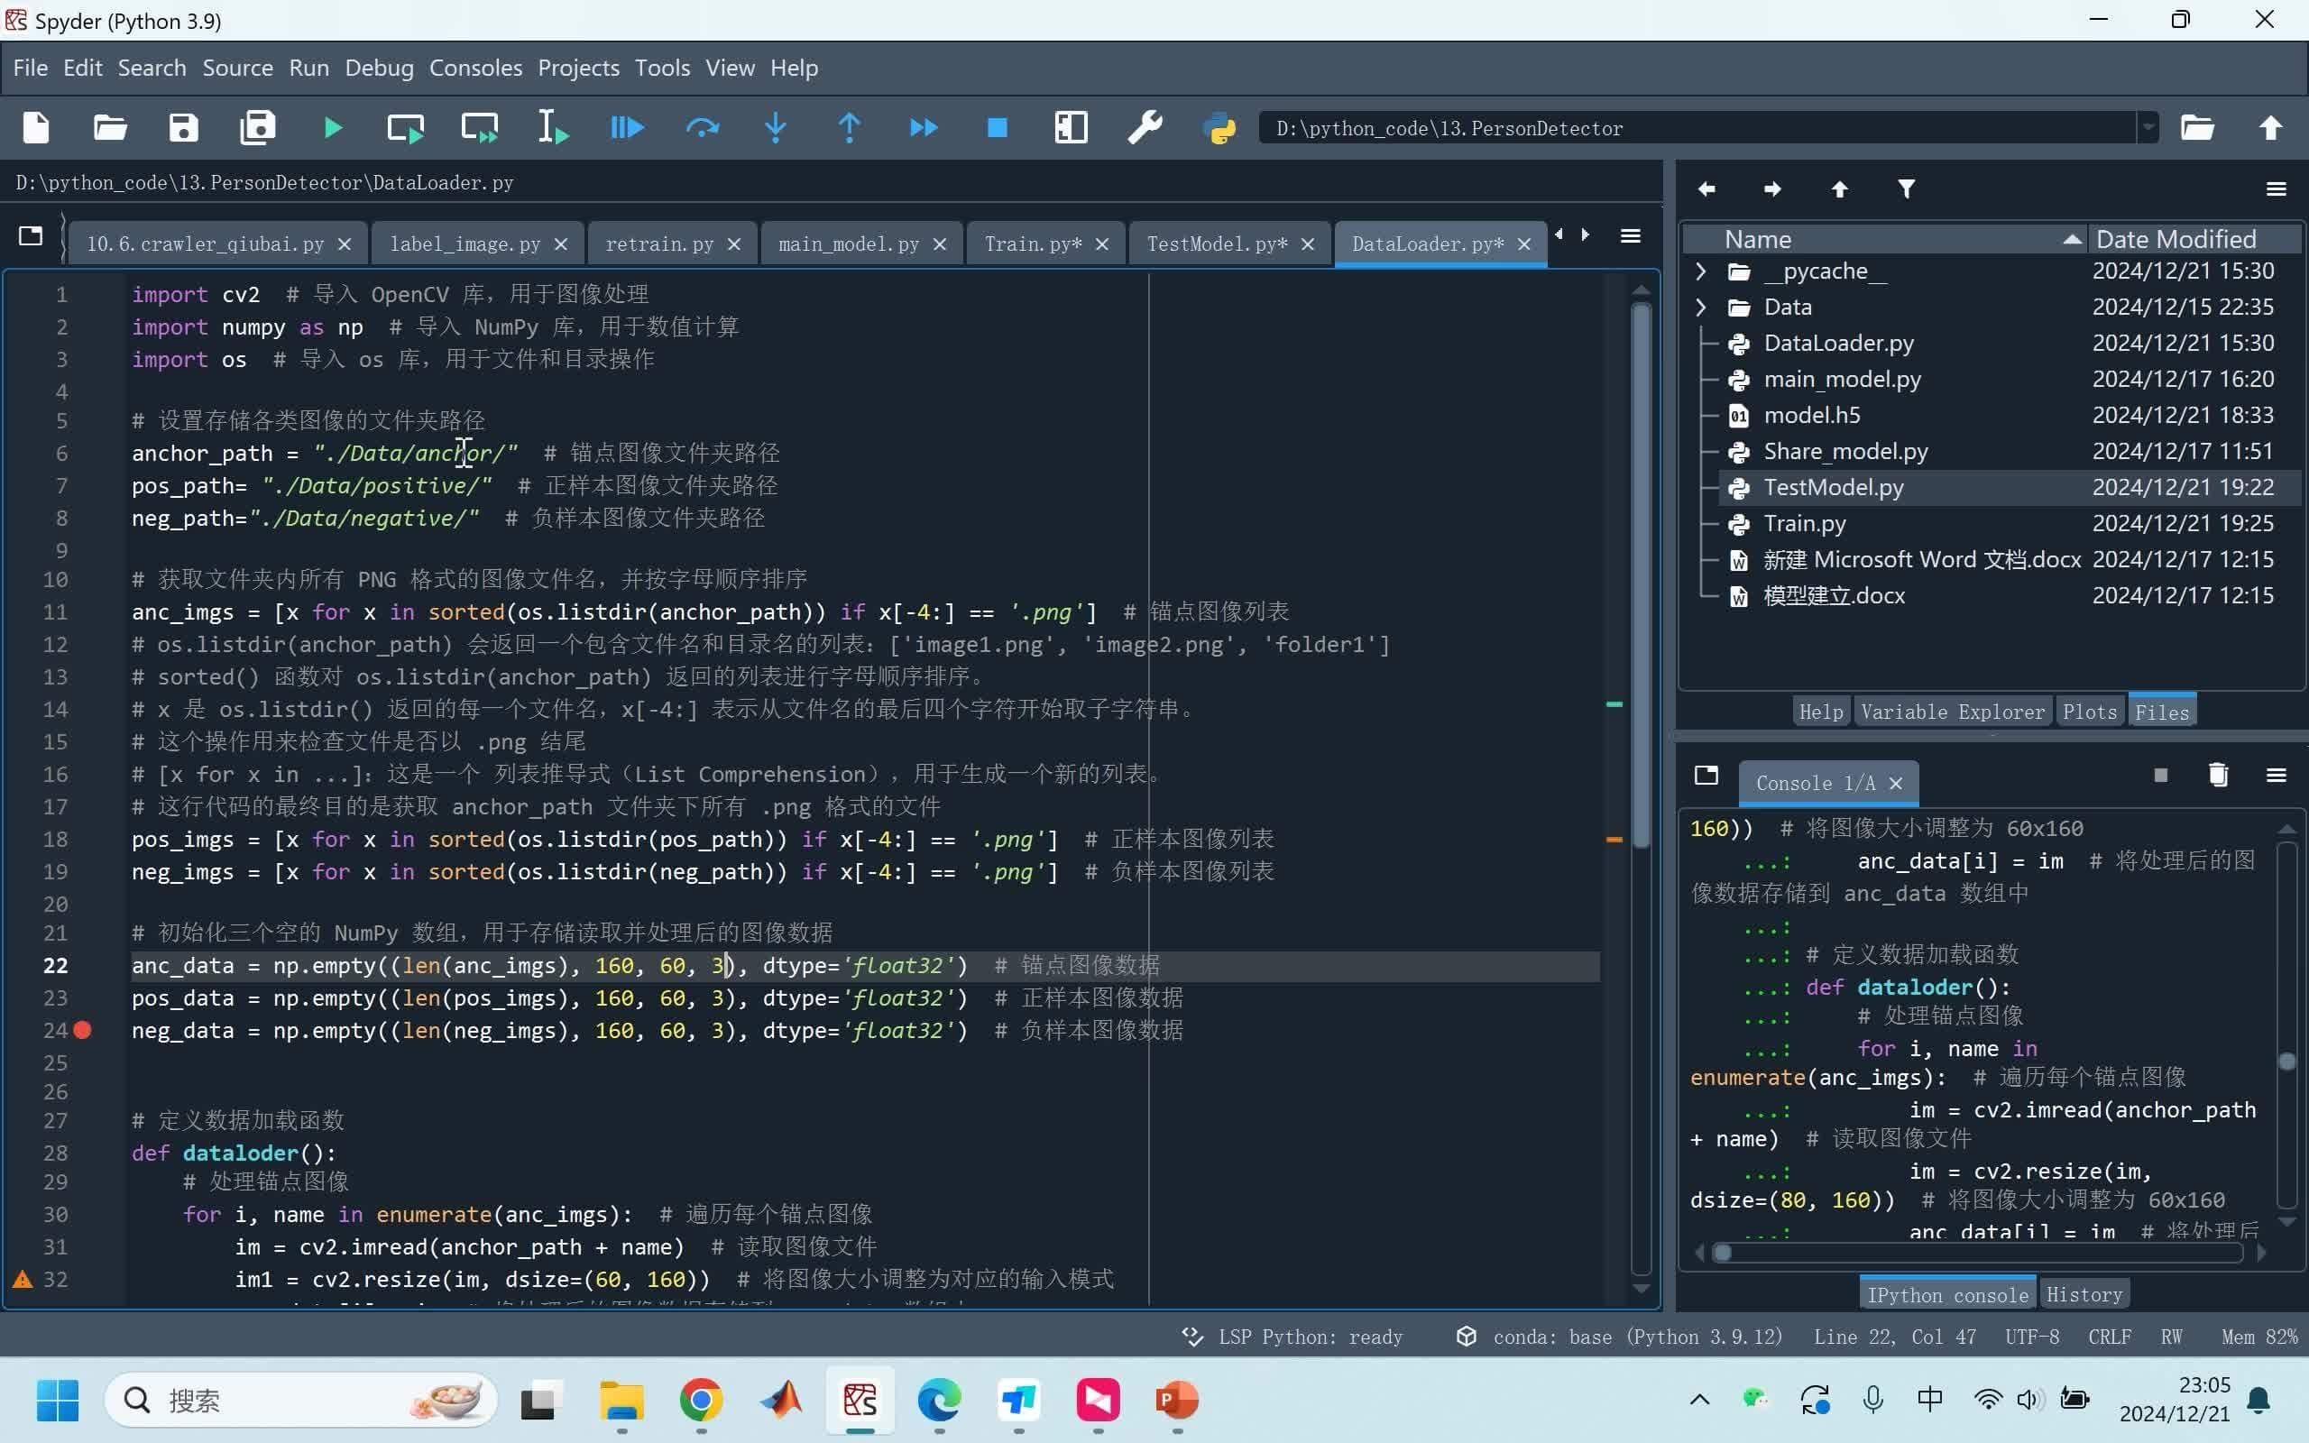Open the Debug menu
The height and width of the screenshot is (1443, 2309).
[x=379, y=68]
